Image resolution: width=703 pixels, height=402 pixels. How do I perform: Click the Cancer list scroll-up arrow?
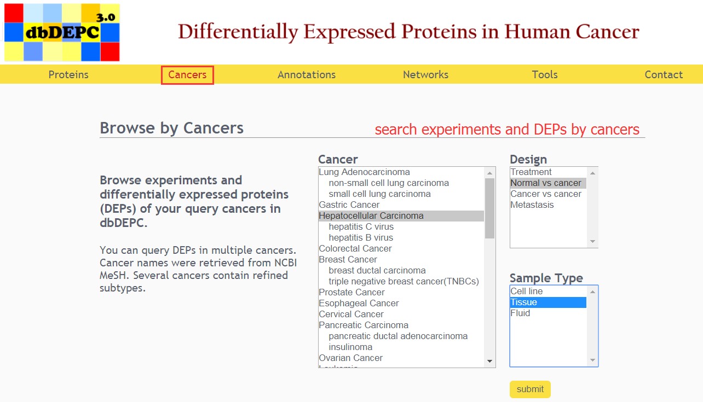point(489,172)
